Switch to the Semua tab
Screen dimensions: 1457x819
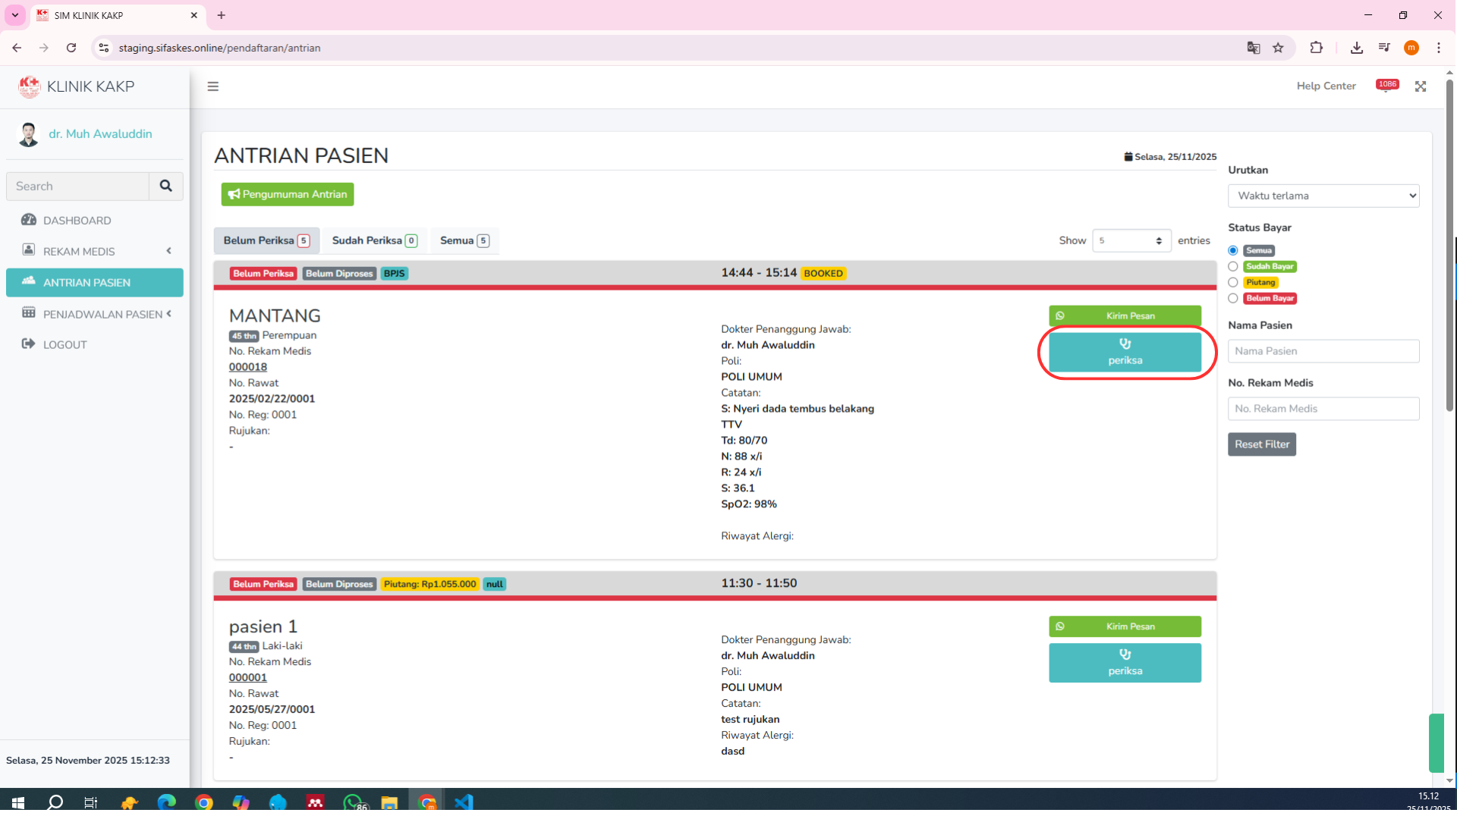tap(464, 240)
